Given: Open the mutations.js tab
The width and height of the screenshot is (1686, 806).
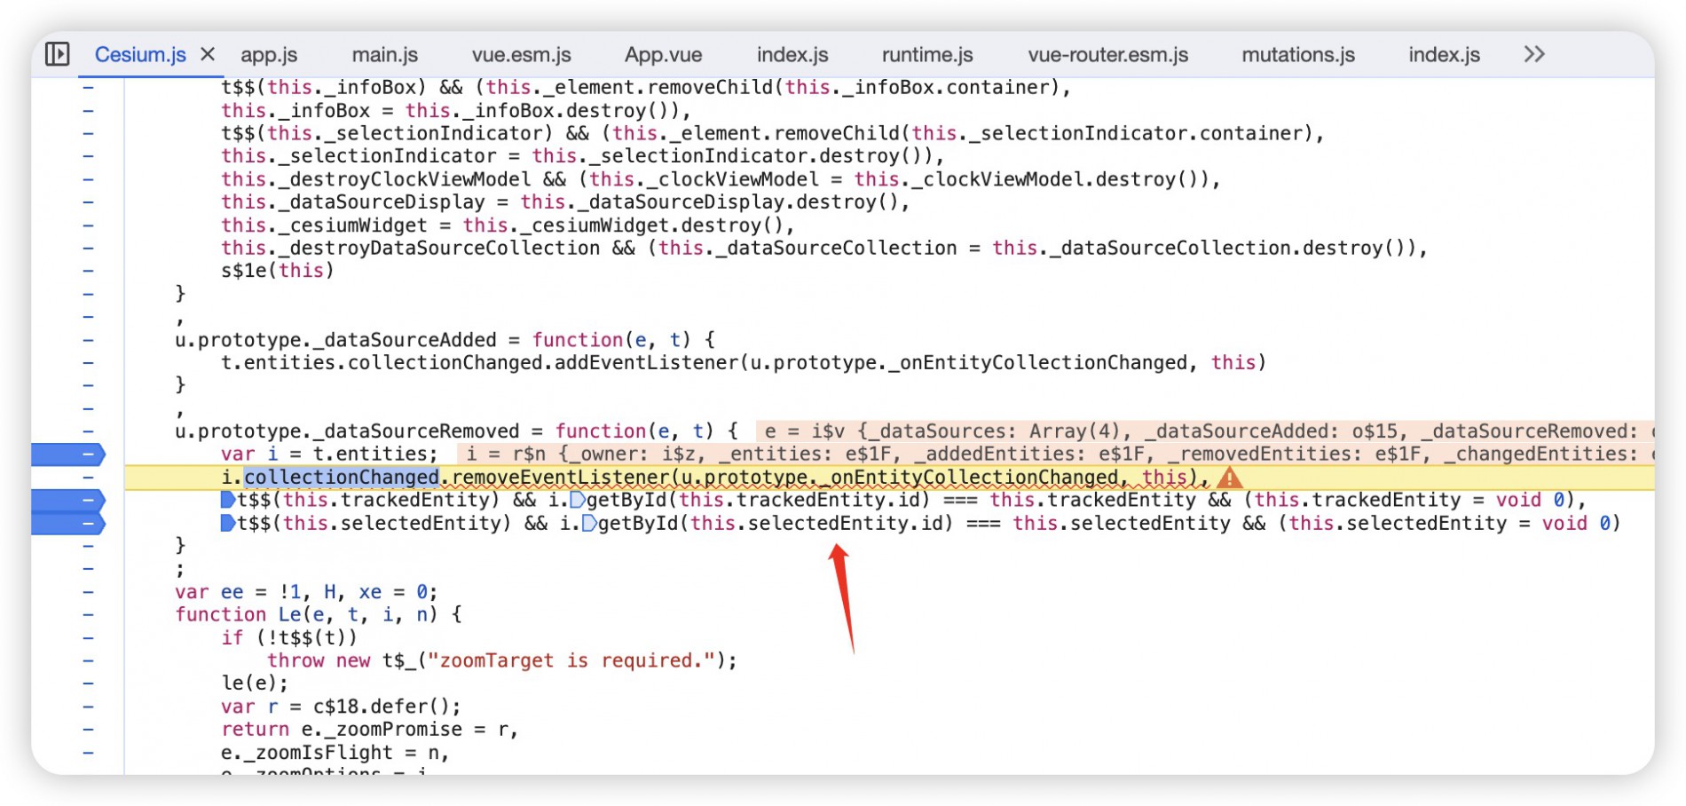Looking at the screenshot, I should pyautogui.click(x=1297, y=55).
